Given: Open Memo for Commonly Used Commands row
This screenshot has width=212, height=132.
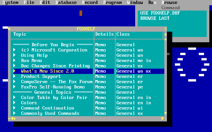Looking at the screenshot, I should 100,114.
